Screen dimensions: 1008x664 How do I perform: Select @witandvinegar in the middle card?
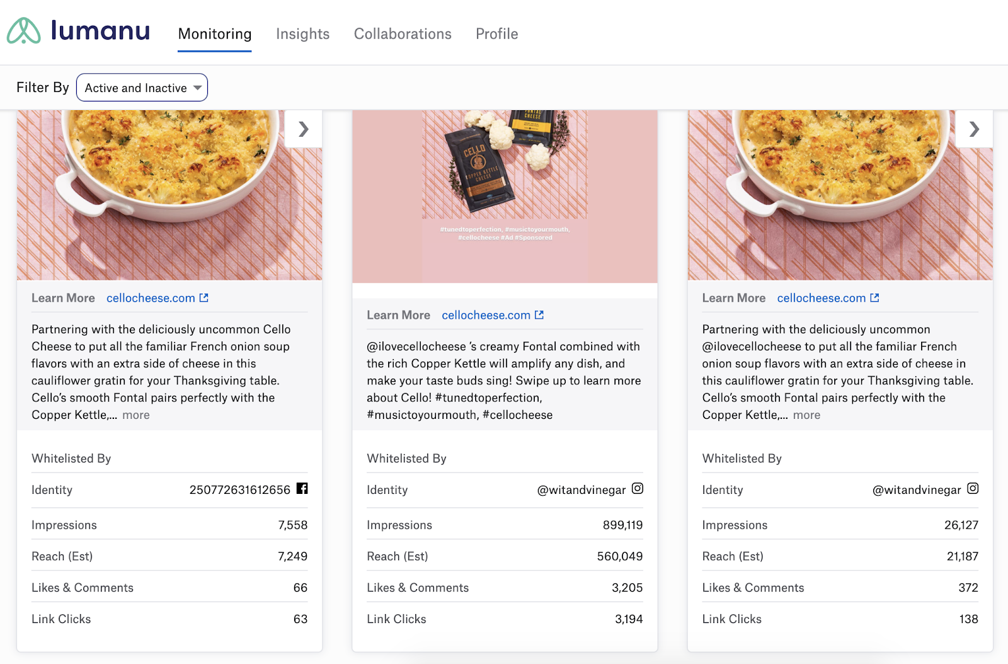pyautogui.click(x=581, y=490)
